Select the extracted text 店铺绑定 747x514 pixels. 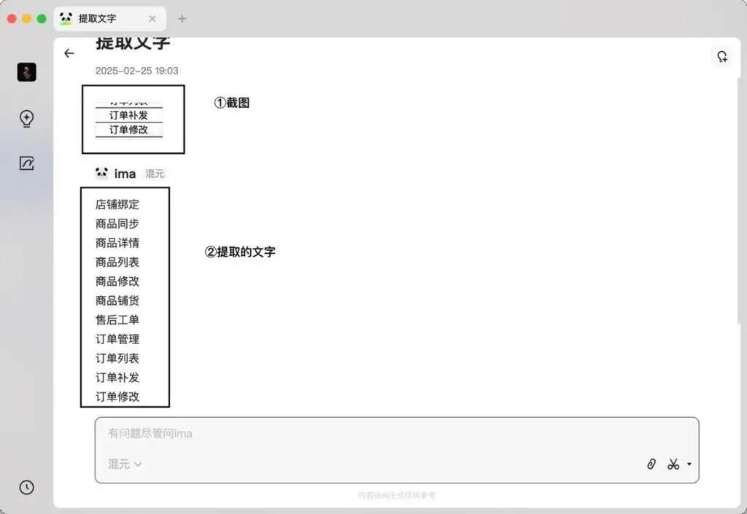click(117, 204)
